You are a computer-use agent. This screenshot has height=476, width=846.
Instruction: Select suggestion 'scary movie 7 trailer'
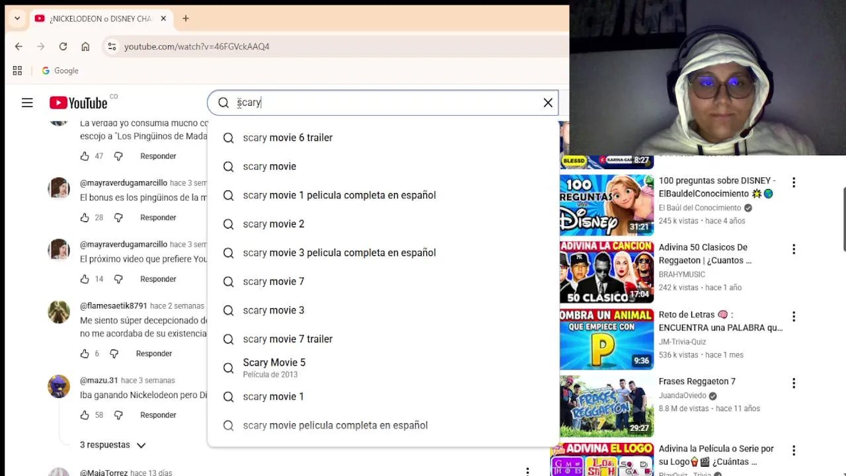click(383, 339)
